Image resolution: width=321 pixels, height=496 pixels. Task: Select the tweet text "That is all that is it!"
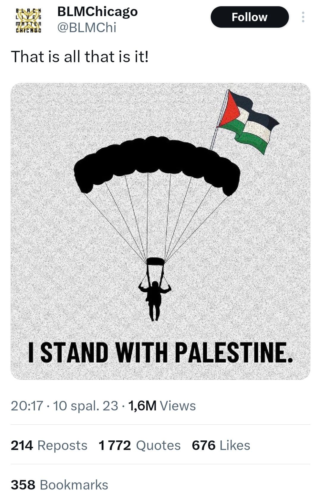click(x=79, y=56)
